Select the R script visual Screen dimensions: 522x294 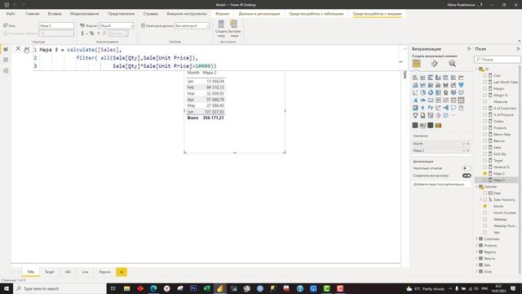coord(422,108)
